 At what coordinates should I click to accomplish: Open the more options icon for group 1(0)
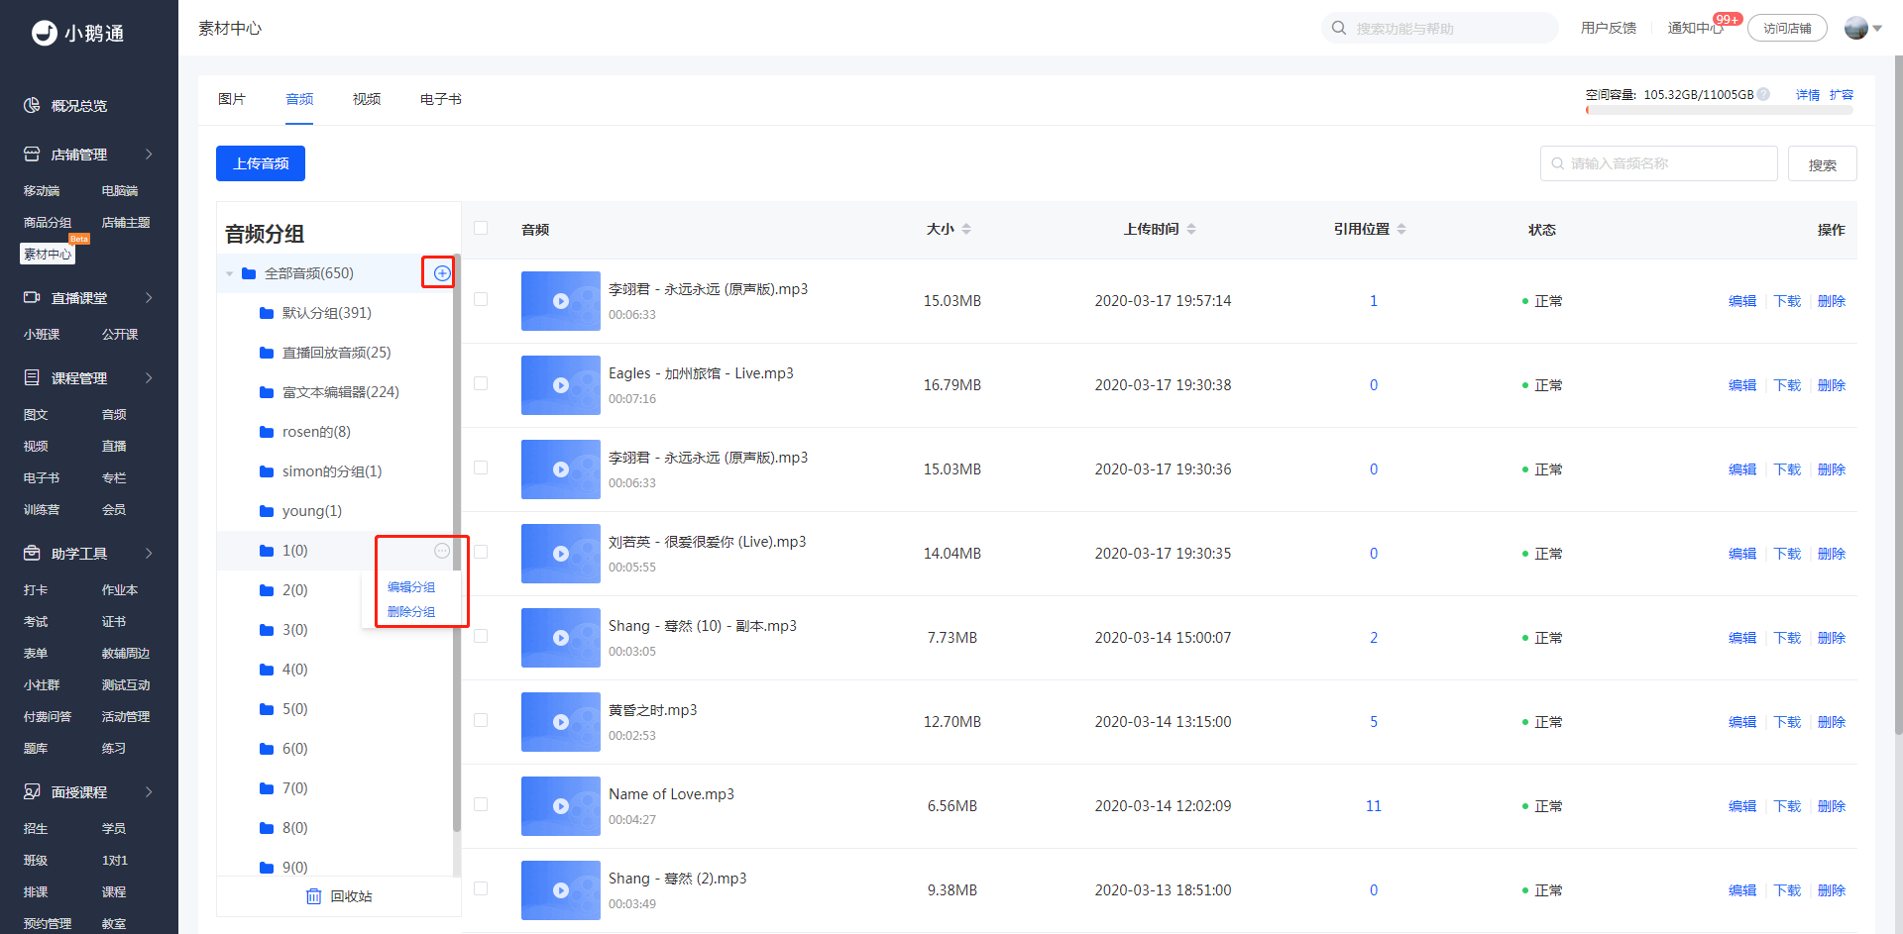(442, 551)
